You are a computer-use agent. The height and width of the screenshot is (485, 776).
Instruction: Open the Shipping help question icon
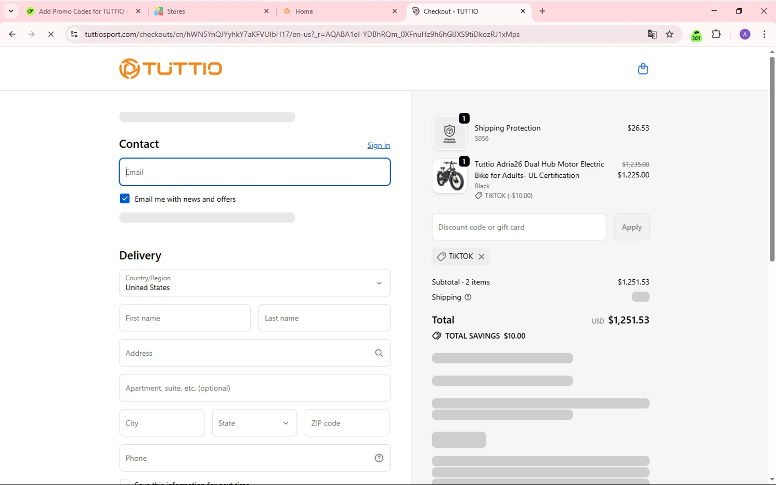pyautogui.click(x=468, y=297)
